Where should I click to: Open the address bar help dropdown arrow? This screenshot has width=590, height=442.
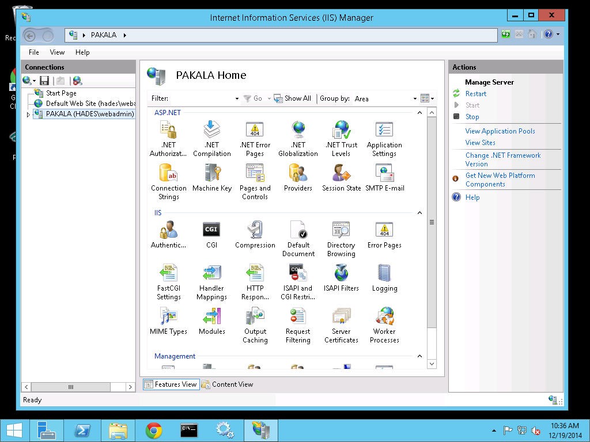point(558,34)
